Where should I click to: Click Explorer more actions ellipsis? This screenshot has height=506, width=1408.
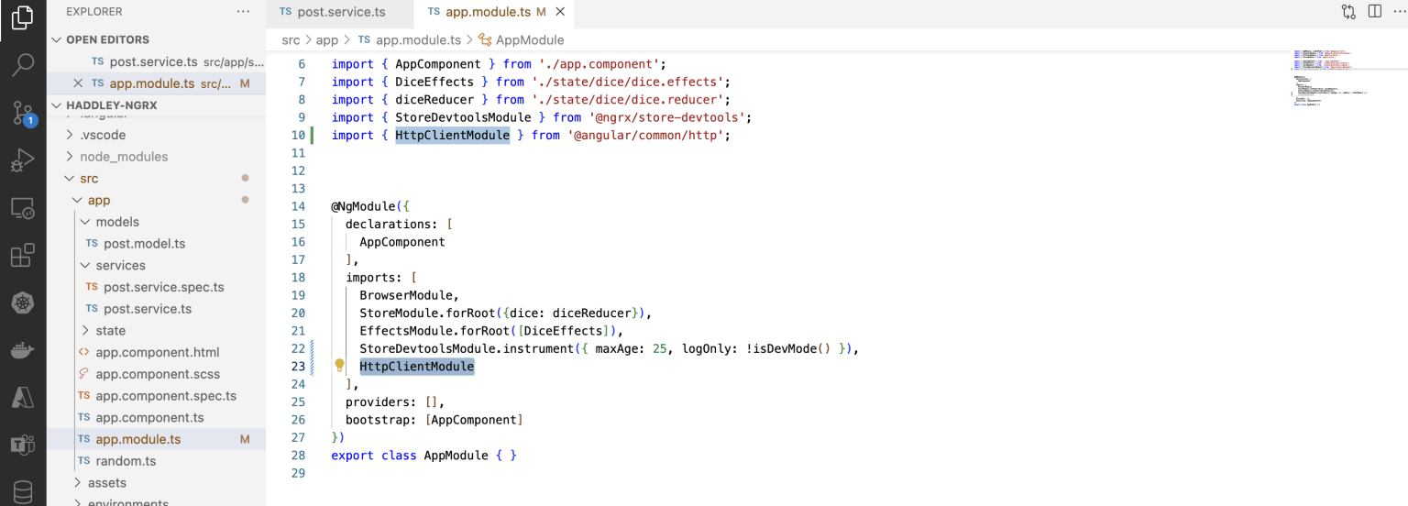tap(243, 12)
